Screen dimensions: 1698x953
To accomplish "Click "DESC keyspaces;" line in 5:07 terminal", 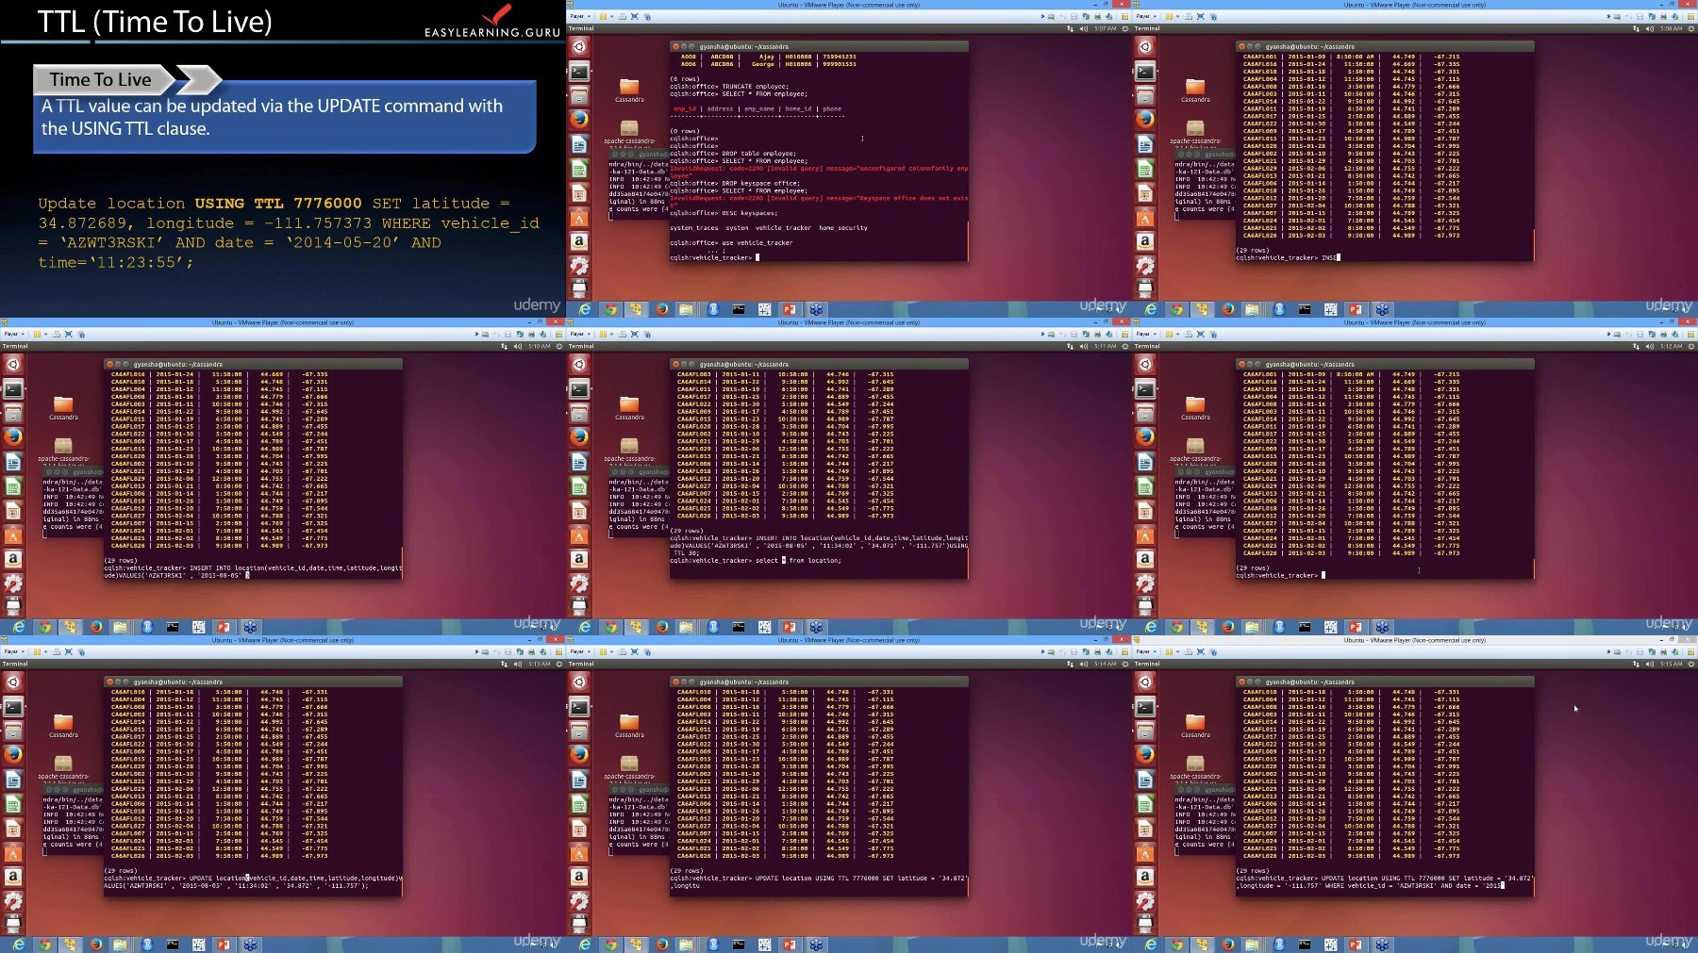I will click(724, 213).
